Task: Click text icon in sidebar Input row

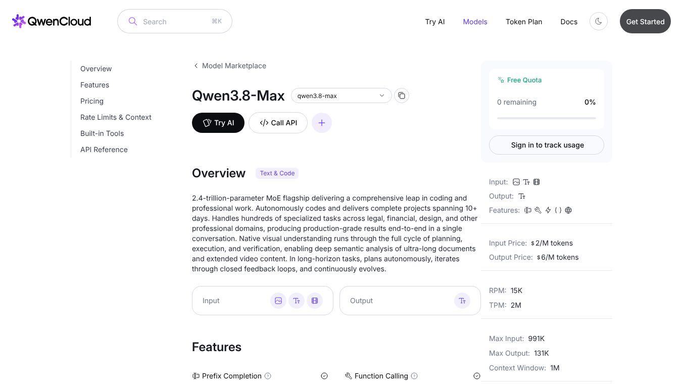Action: 526,182
